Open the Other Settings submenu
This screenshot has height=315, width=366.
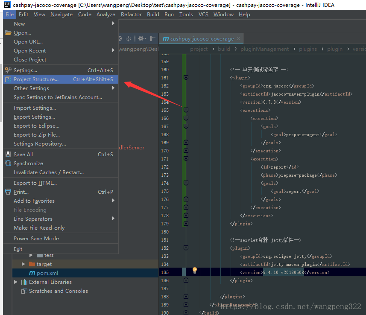(61, 88)
